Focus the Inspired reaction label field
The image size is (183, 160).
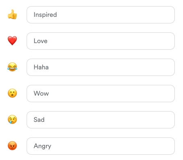(101, 15)
